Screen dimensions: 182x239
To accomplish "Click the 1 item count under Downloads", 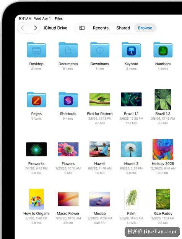I will [x=100, y=69].
